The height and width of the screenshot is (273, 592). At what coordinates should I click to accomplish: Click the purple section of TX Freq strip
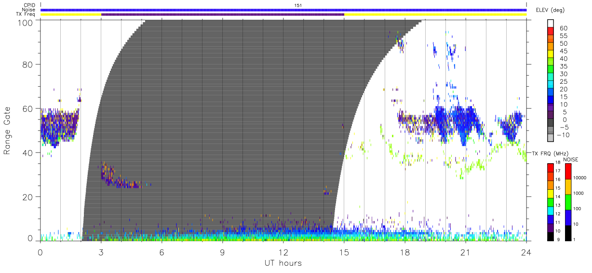pyautogui.click(x=223, y=14)
